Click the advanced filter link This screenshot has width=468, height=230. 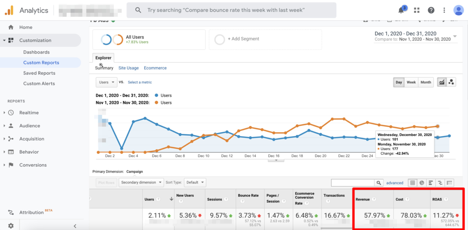tap(395, 183)
